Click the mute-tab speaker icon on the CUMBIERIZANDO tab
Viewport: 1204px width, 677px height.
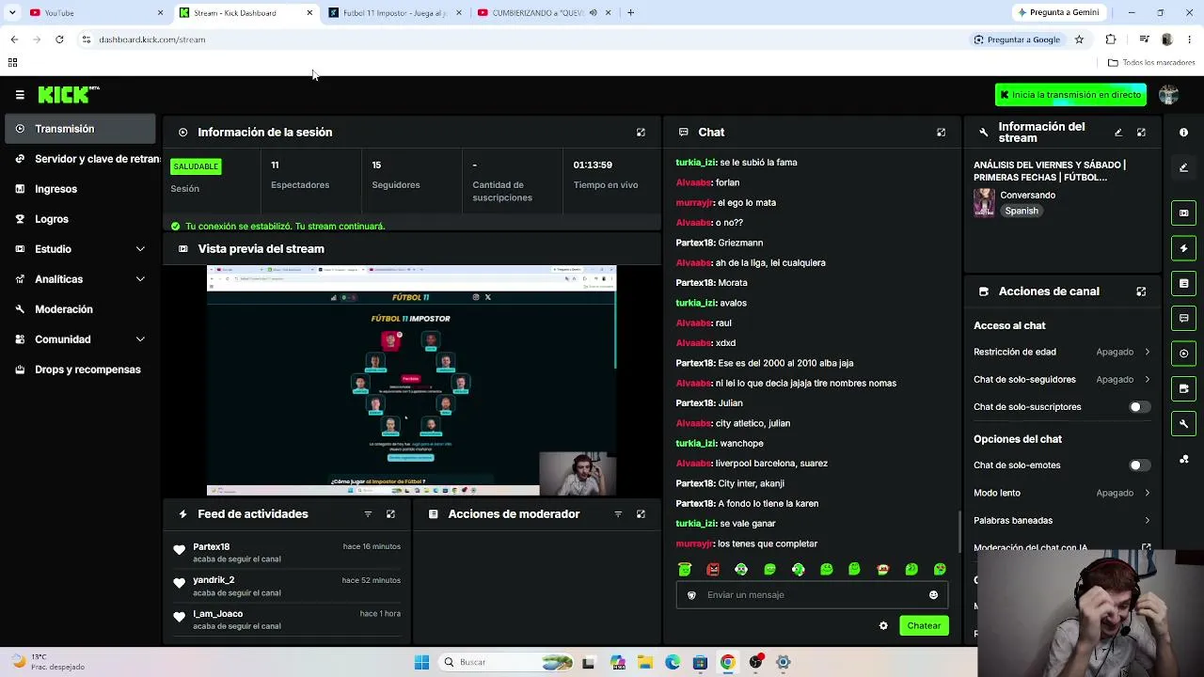pyautogui.click(x=593, y=13)
